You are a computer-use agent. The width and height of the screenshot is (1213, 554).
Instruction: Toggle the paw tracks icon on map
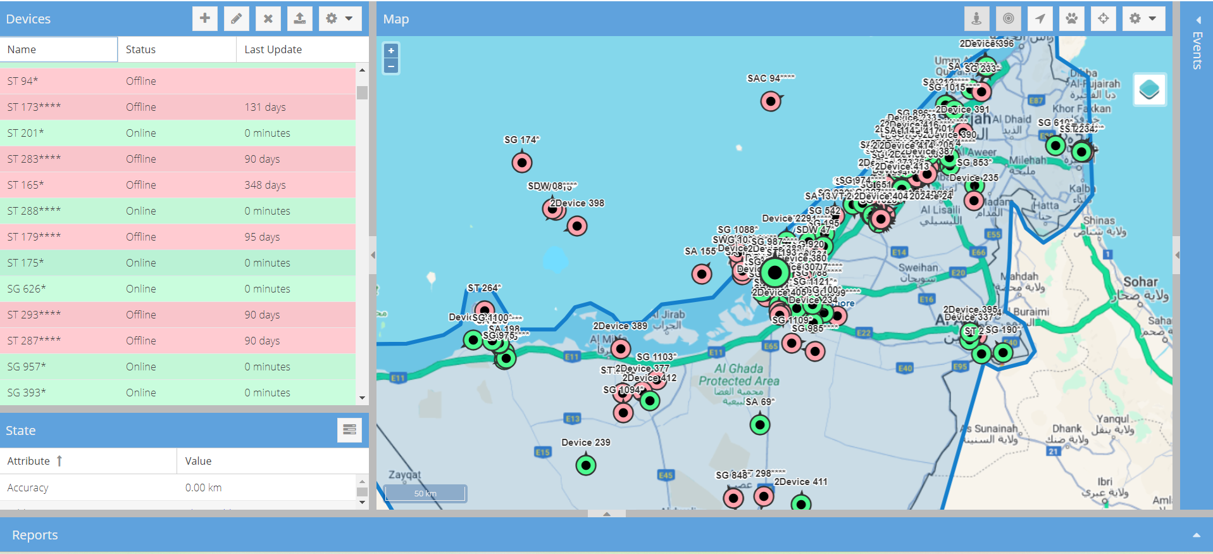[1072, 19]
